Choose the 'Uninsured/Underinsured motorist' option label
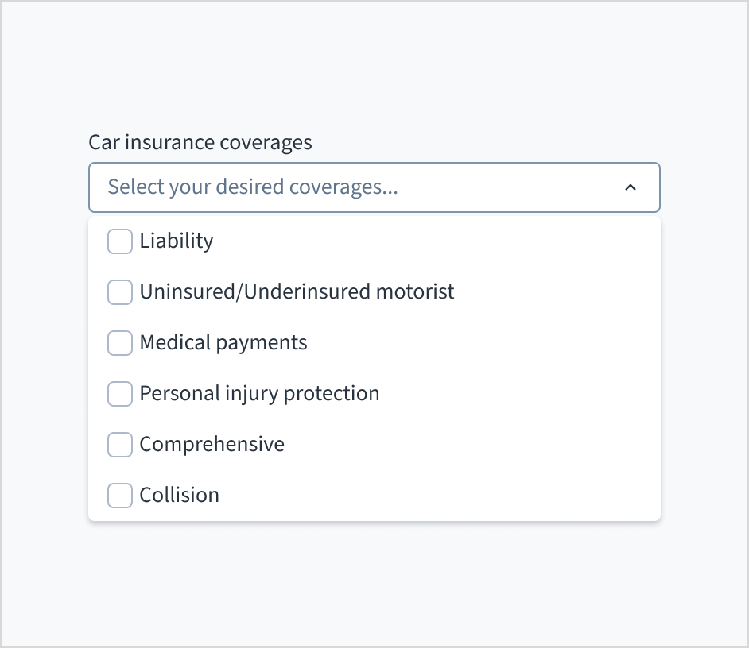The width and height of the screenshot is (749, 648). click(297, 292)
